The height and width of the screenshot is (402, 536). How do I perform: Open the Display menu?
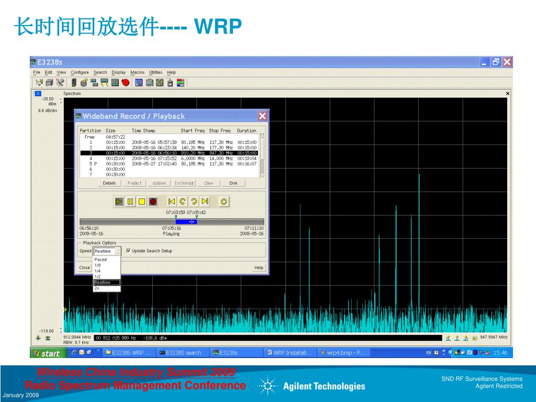[x=119, y=72]
